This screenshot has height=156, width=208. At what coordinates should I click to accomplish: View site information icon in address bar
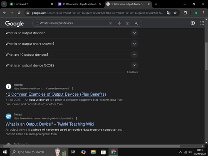coord(28,13)
